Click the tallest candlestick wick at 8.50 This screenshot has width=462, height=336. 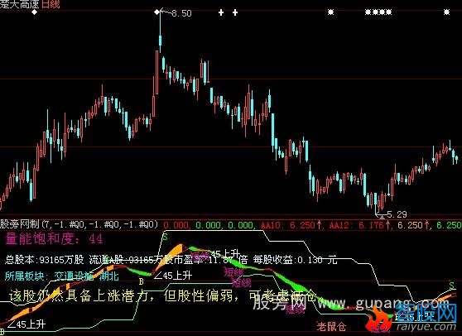coord(161,32)
